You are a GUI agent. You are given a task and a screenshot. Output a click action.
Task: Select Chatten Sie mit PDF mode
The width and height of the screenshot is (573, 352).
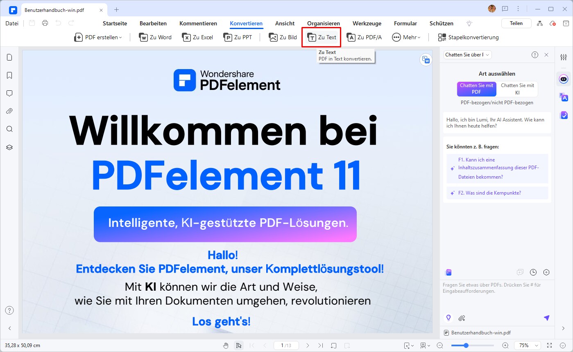click(x=476, y=89)
